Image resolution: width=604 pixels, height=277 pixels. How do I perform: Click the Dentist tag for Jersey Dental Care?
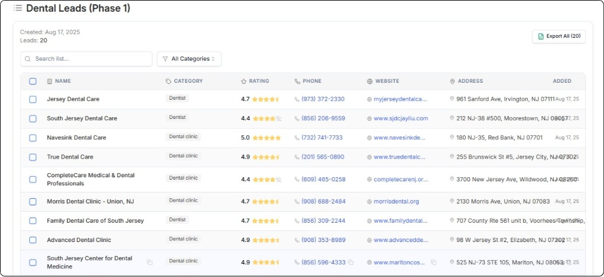coord(177,98)
